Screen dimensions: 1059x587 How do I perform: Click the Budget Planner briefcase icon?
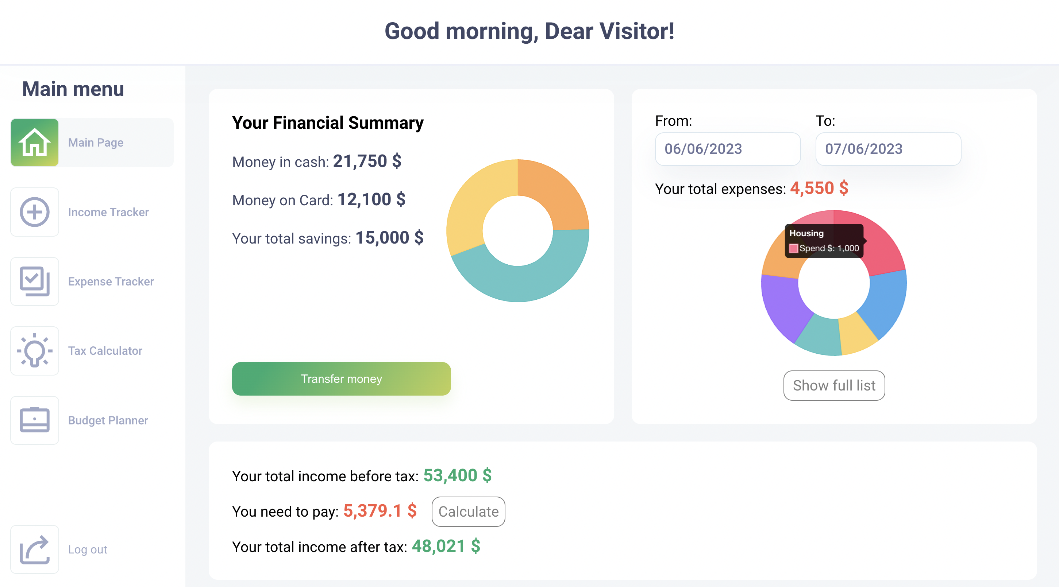tap(35, 420)
